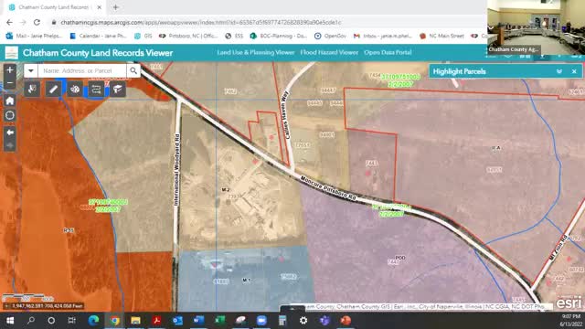Open Calculator from the taskbar

282,321
